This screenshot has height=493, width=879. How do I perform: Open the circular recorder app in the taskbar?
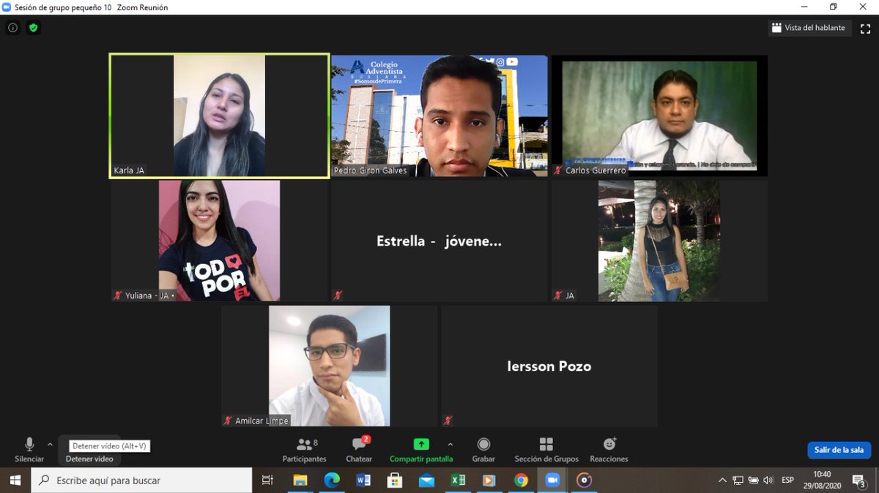(x=584, y=481)
